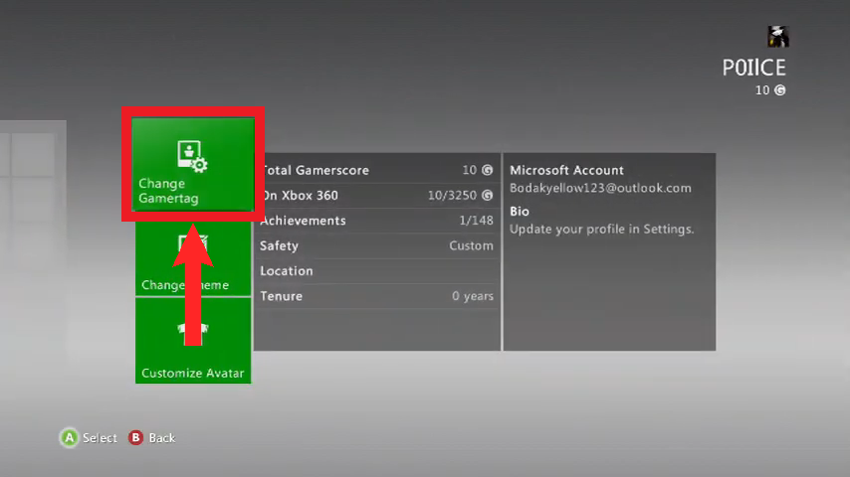Click the G icon beside Total Gamerscore
Viewport: 850px width, 477px height.
[488, 170]
